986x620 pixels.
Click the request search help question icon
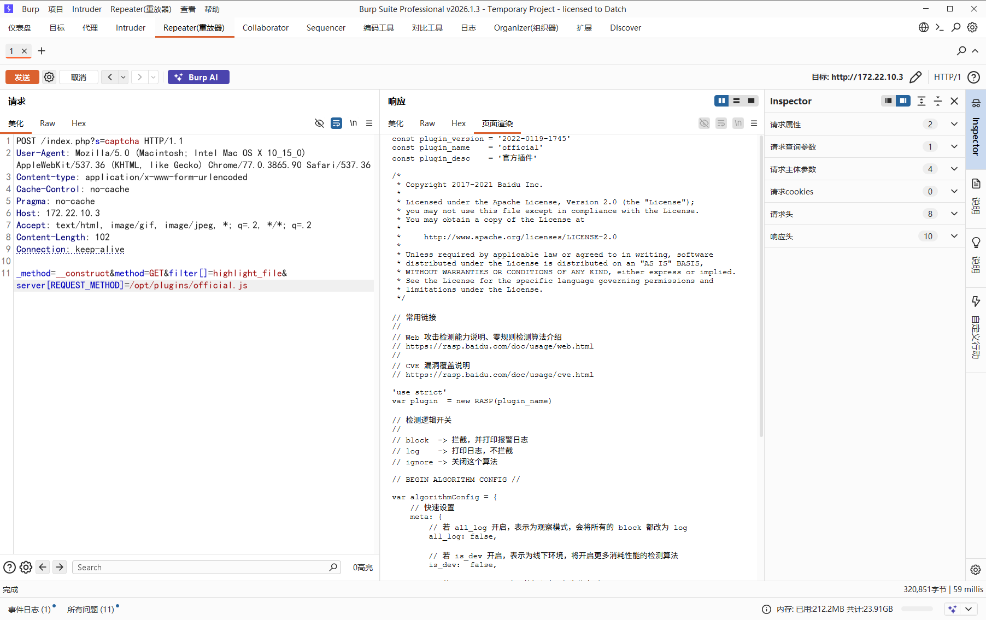(9, 568)
